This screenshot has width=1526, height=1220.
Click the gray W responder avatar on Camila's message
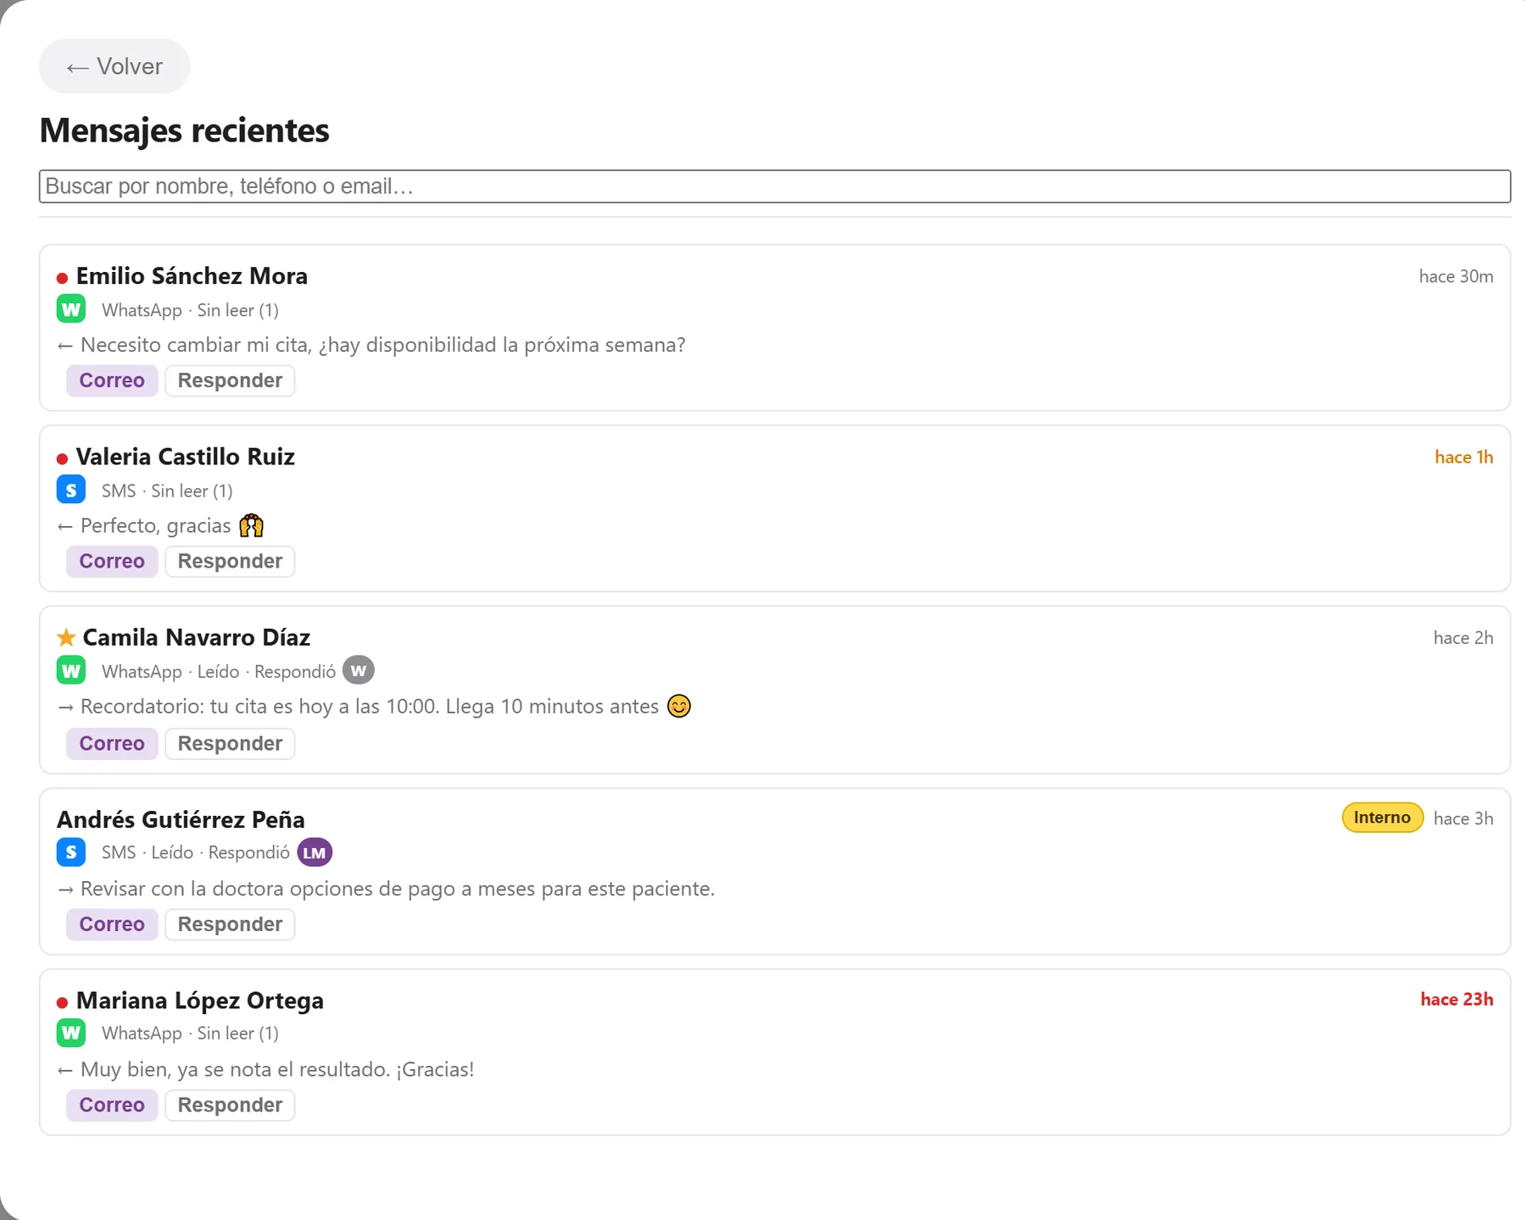pyautogui.click(x=359, y=670)
